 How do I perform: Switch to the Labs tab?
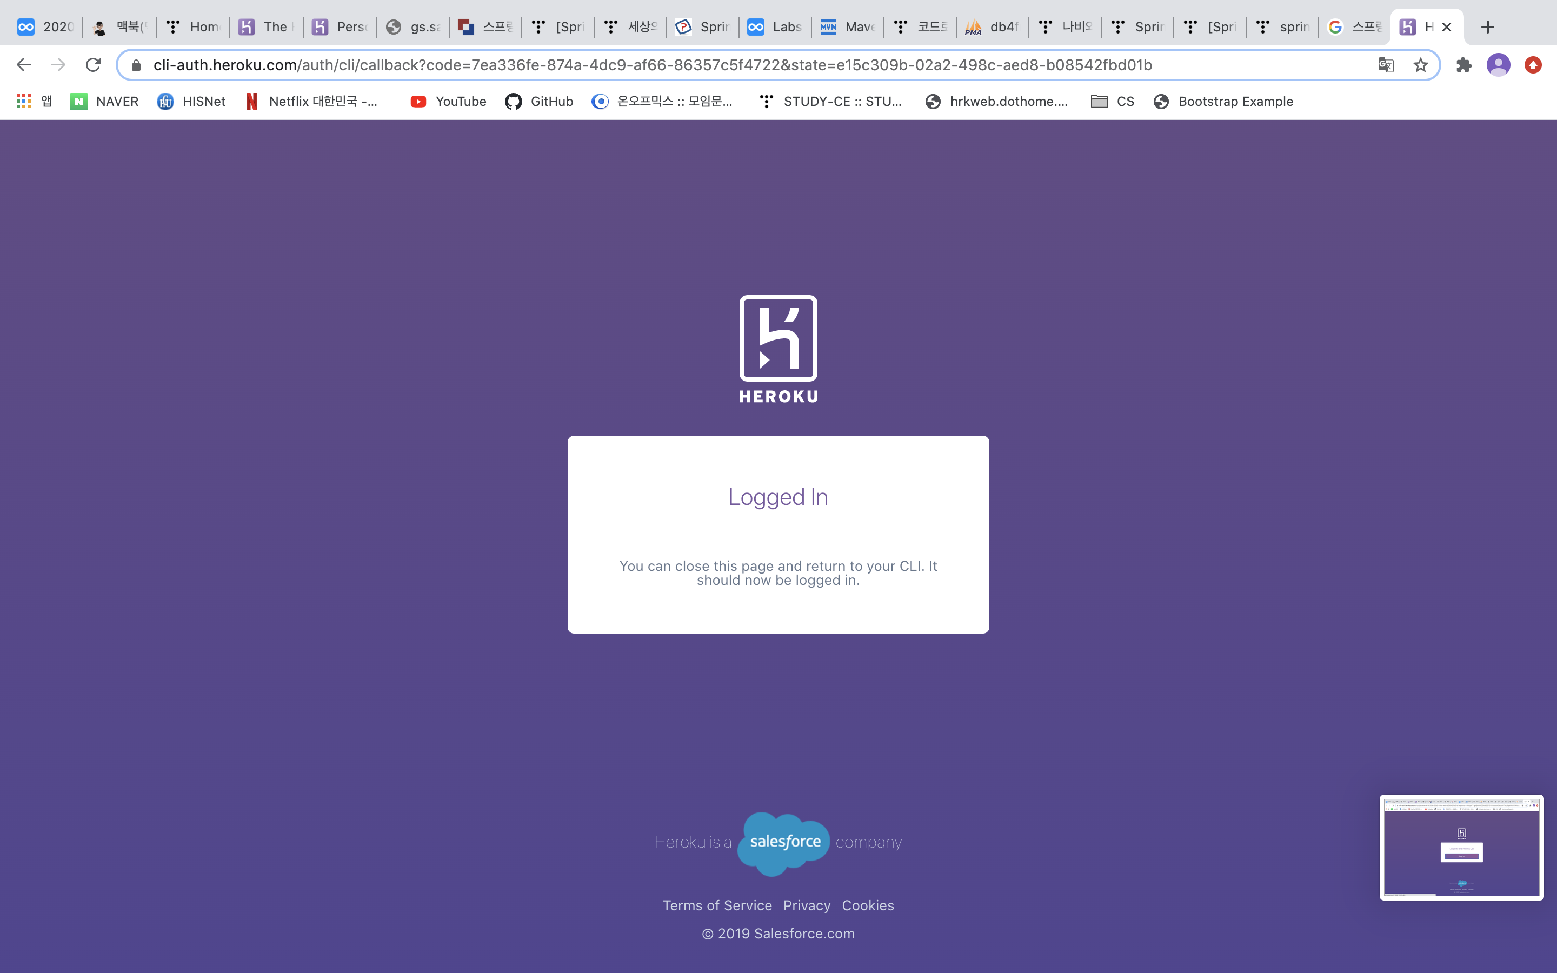point(775,27)
